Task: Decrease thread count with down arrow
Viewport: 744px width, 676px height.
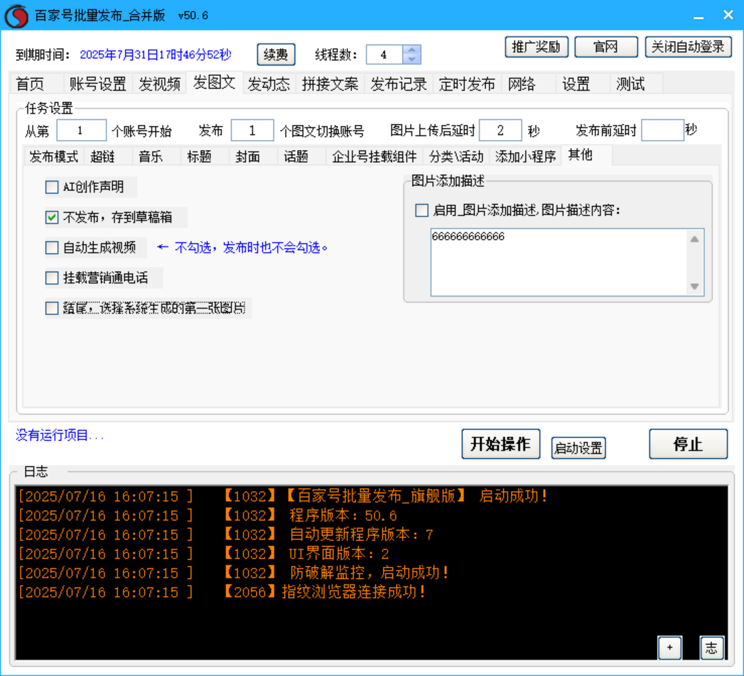Action: click(x=411, y=59)
